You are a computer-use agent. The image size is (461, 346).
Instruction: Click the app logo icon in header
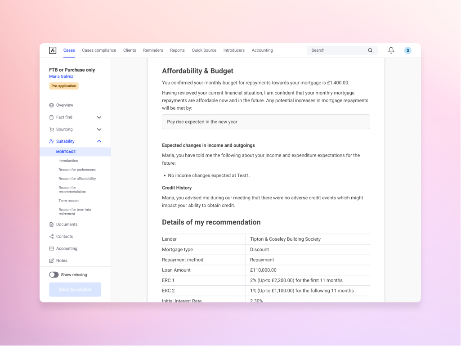pyautogui.click(x=53, y=50)
